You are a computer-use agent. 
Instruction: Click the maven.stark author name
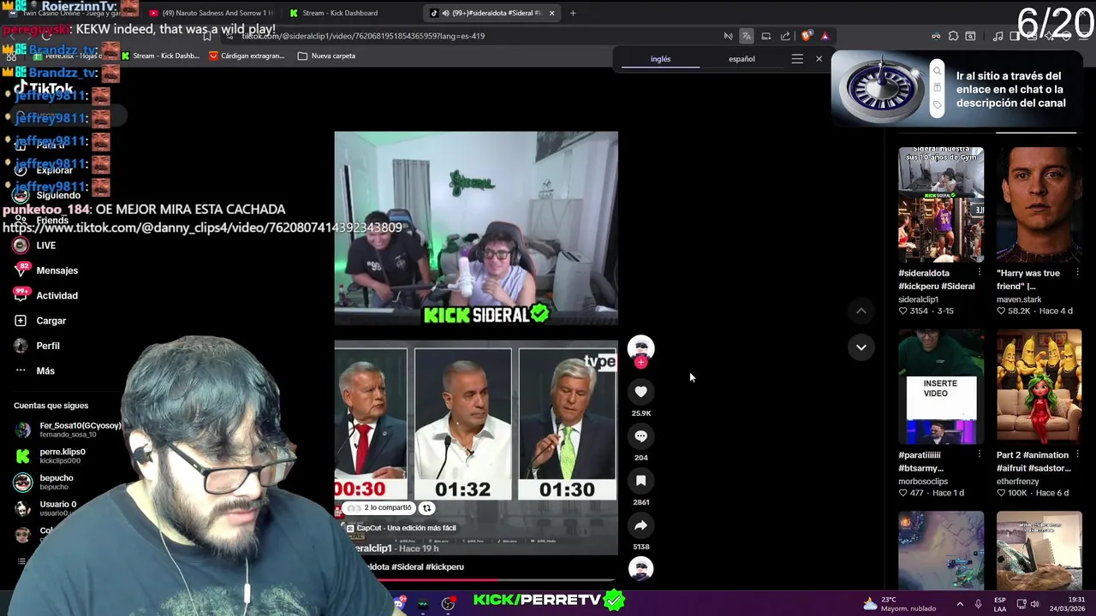(1019, 299)
